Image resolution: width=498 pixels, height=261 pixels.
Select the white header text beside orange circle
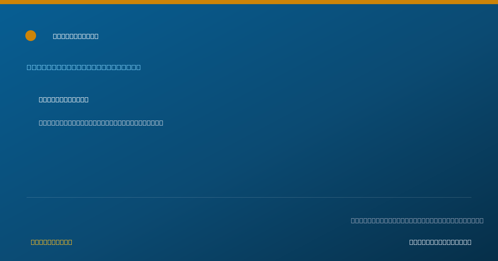76,36
